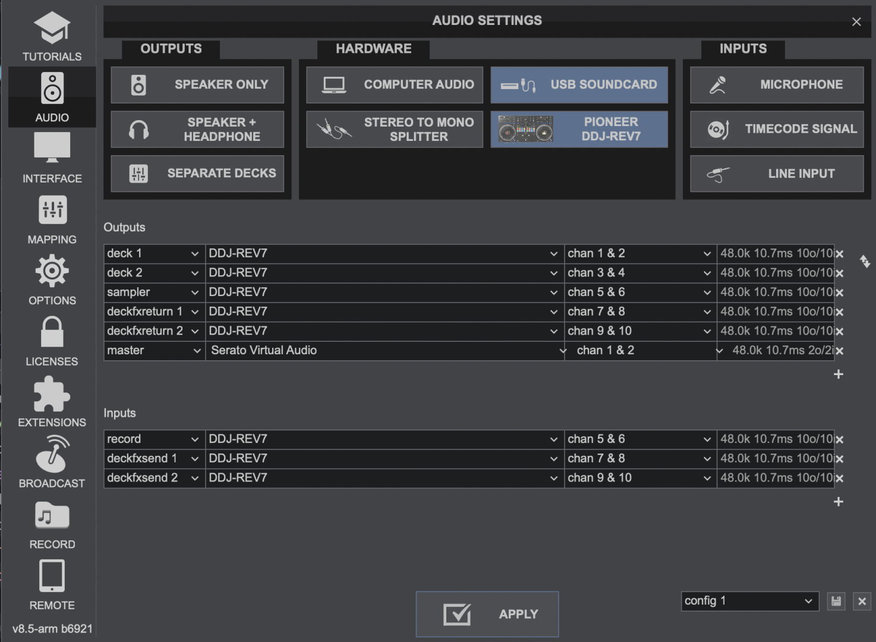Screen dimensions: 876x642
Task: Remove the deckfxreturn 2 output row
Action: [839, 331]
